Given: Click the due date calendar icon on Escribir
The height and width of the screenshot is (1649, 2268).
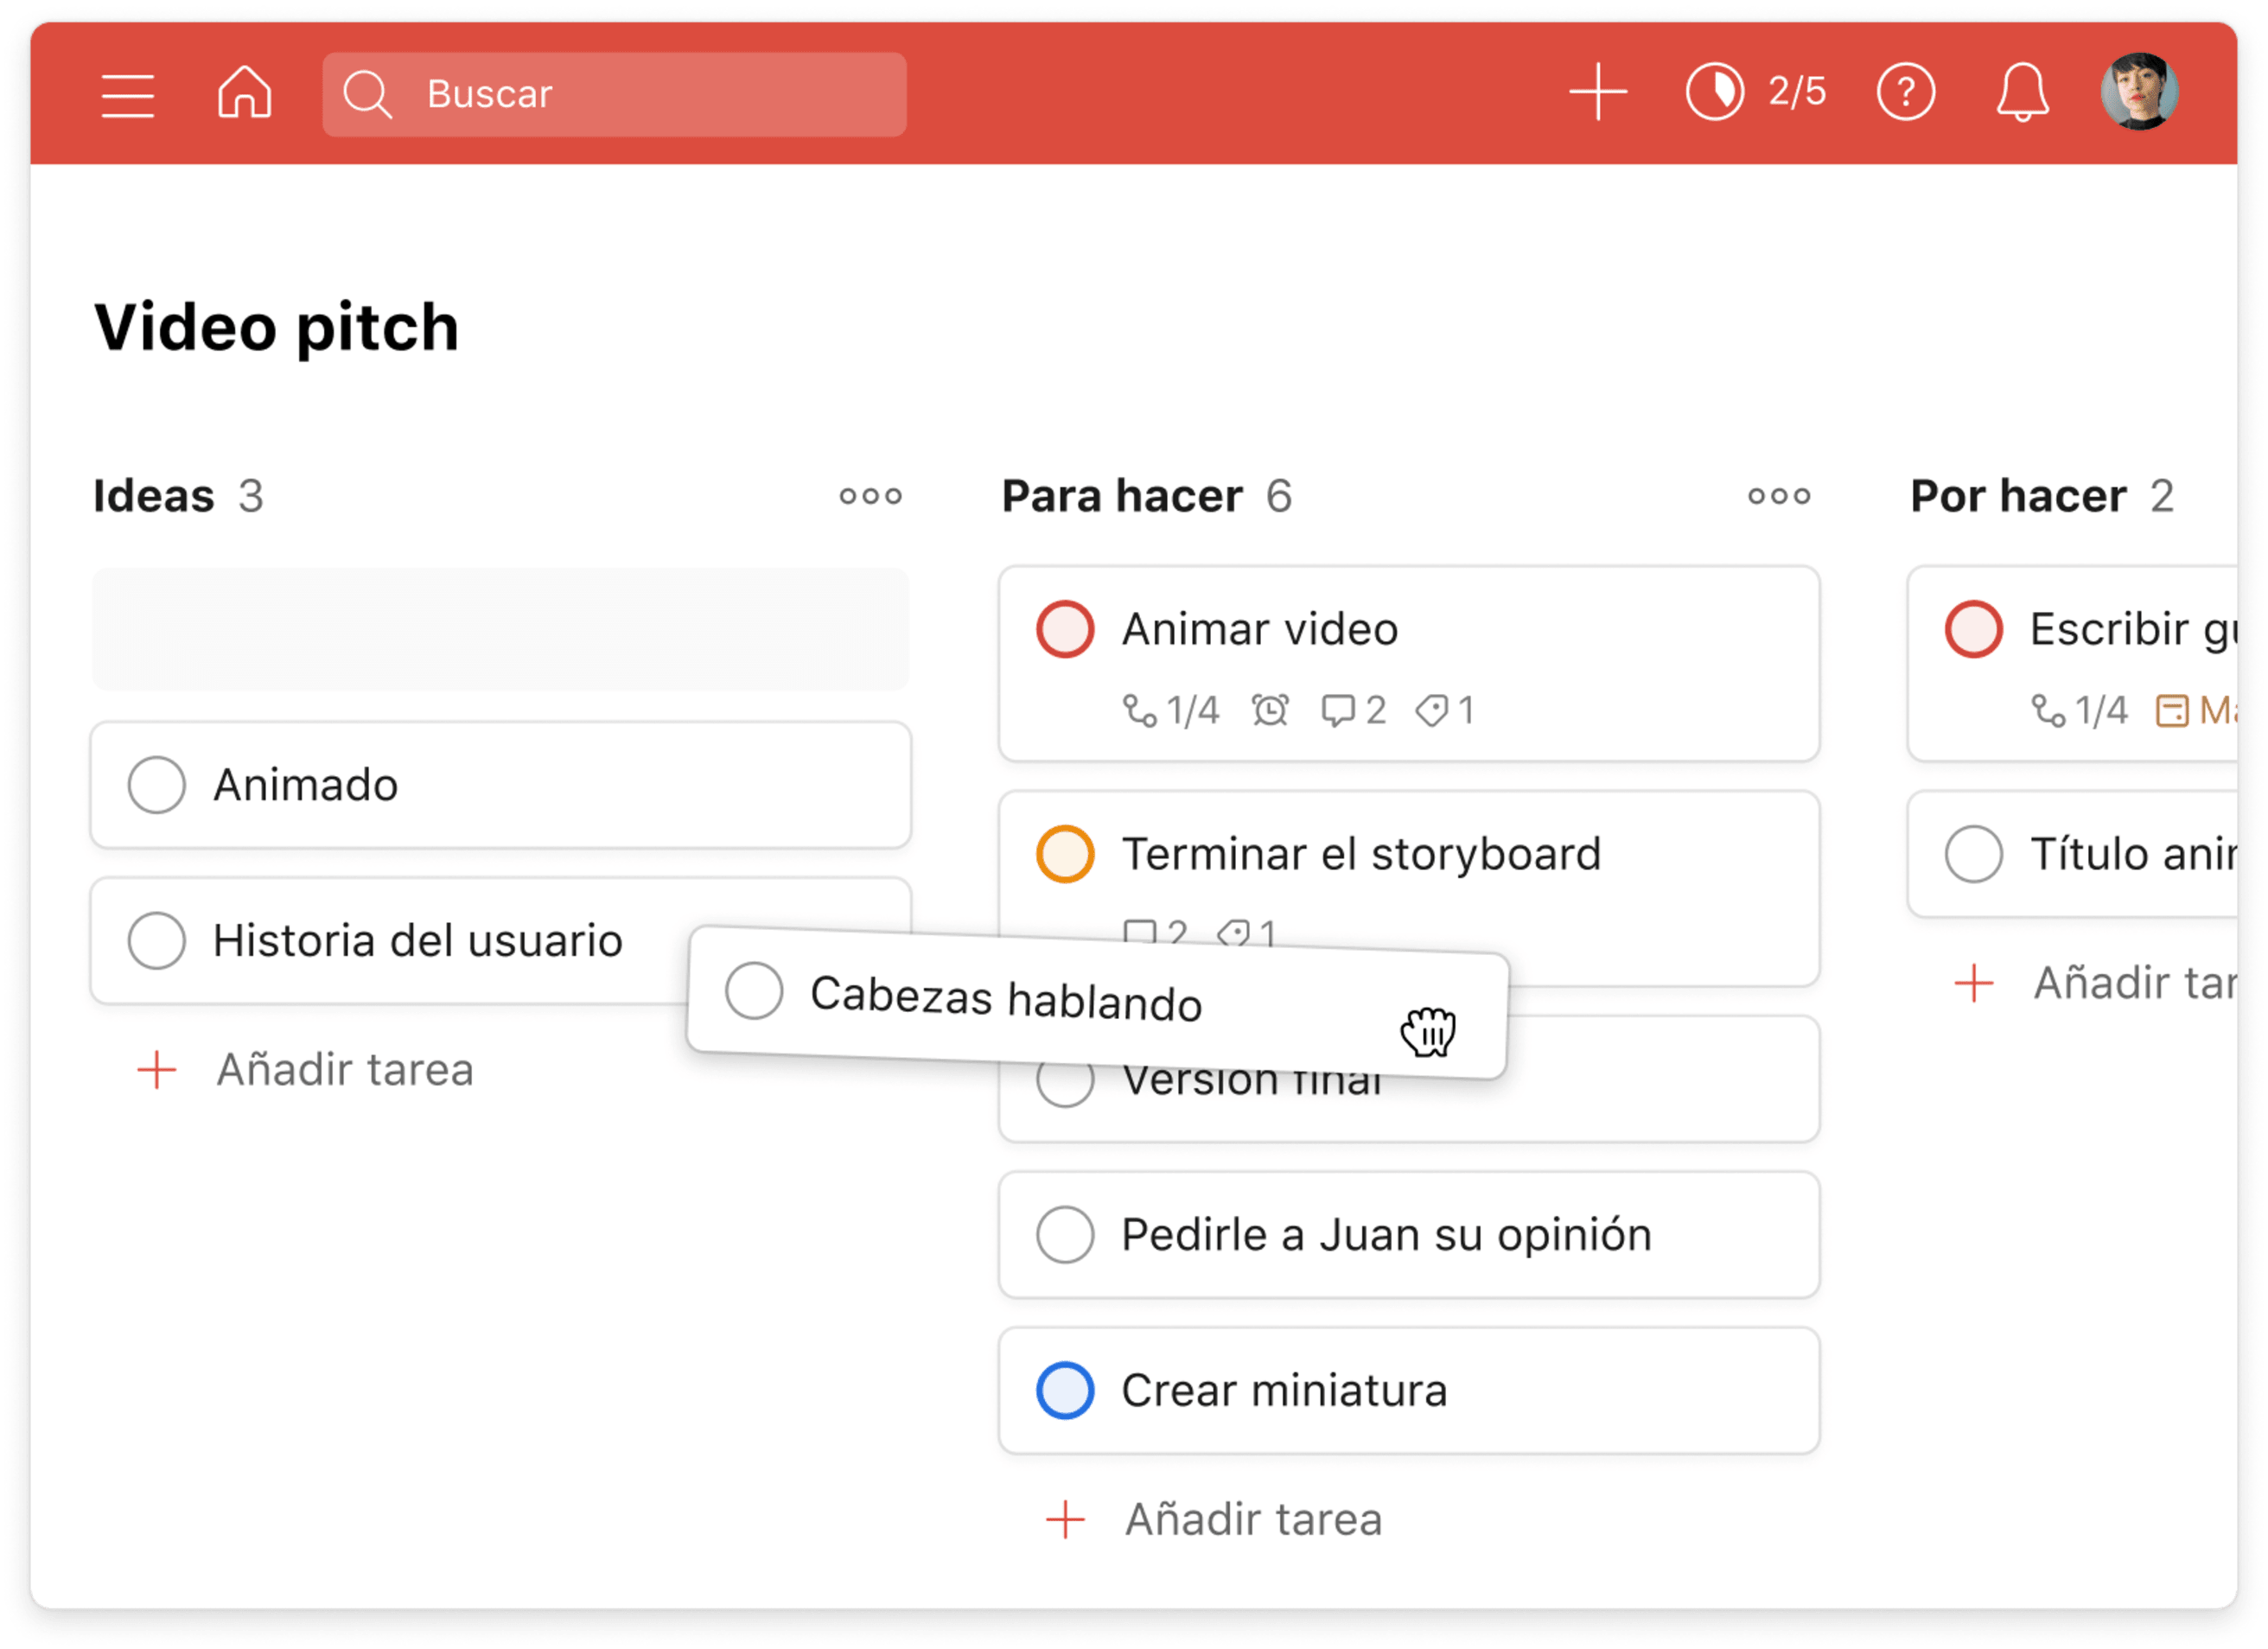Looking at the screenshot, I should (2171, 711).
